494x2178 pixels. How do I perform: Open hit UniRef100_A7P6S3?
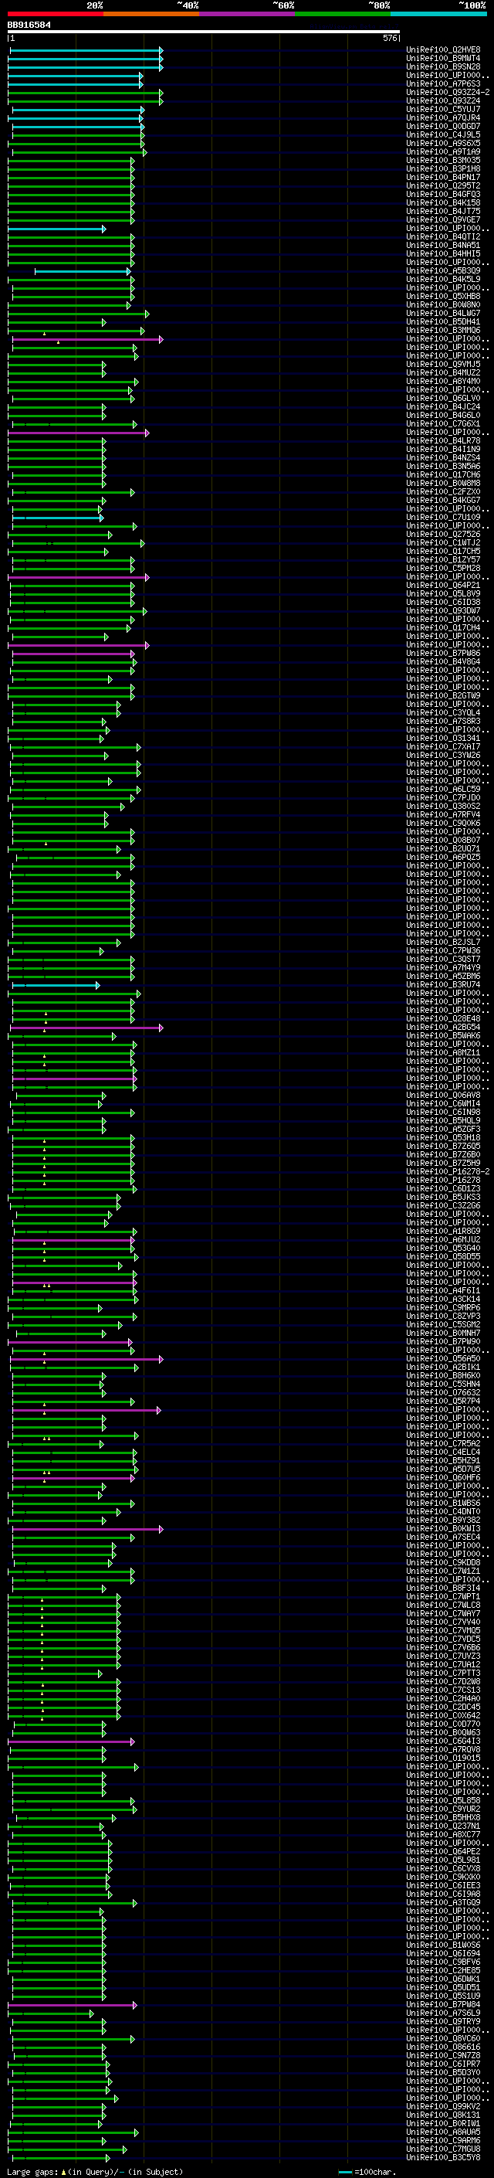pyautogui.click(x=443, y=83)
